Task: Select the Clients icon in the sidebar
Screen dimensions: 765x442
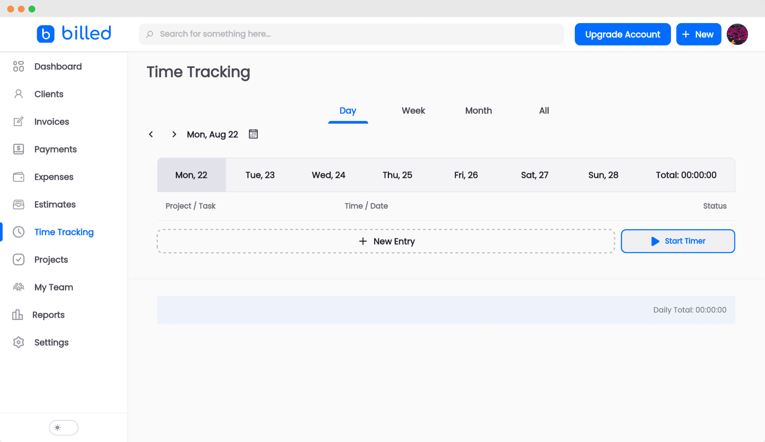Action: pyautogui.click(x=18, y=94)
